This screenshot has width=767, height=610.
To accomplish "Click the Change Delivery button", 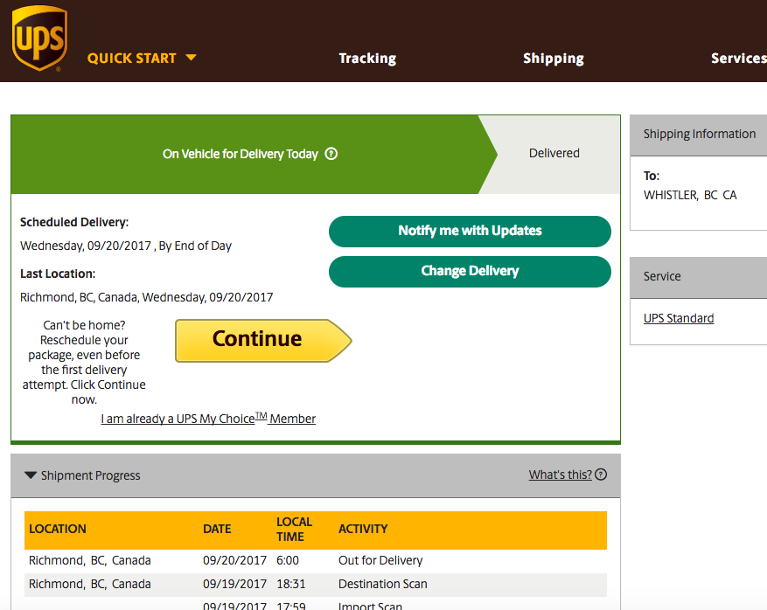I will (470, 271).
